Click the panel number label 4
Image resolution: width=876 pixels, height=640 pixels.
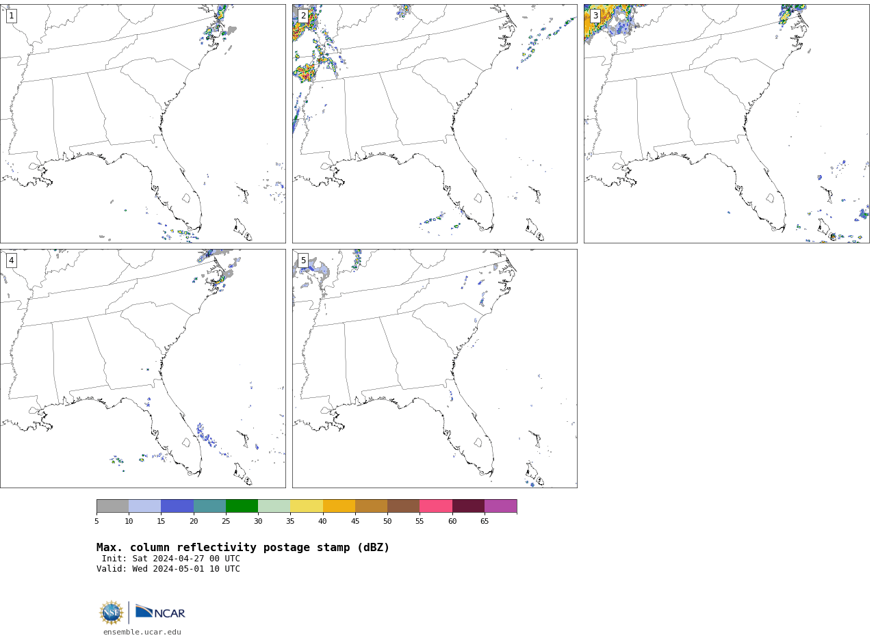(x=11, y=261)
